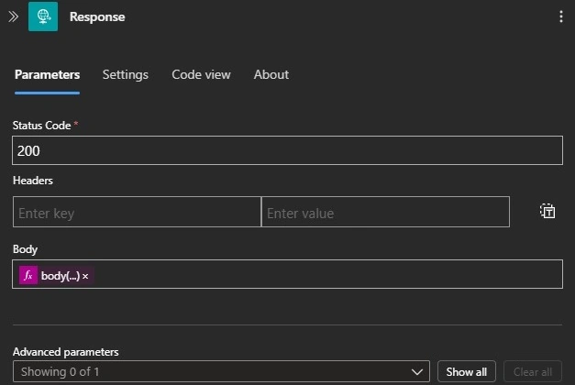575x385 pixels.
Task: Open the vertical ellipsis more options menu
Action: [x=560, y=16]
